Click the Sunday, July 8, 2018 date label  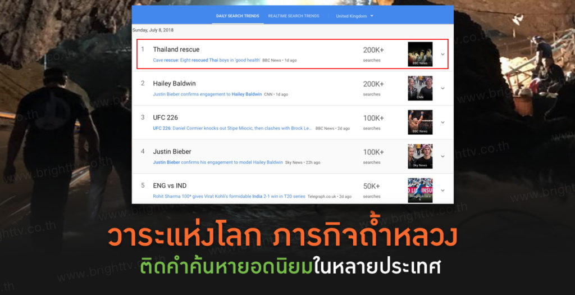pos(153,30)
